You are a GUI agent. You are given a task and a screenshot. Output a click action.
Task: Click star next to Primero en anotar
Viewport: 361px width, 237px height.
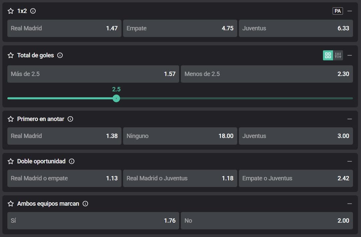click(11, 119)
